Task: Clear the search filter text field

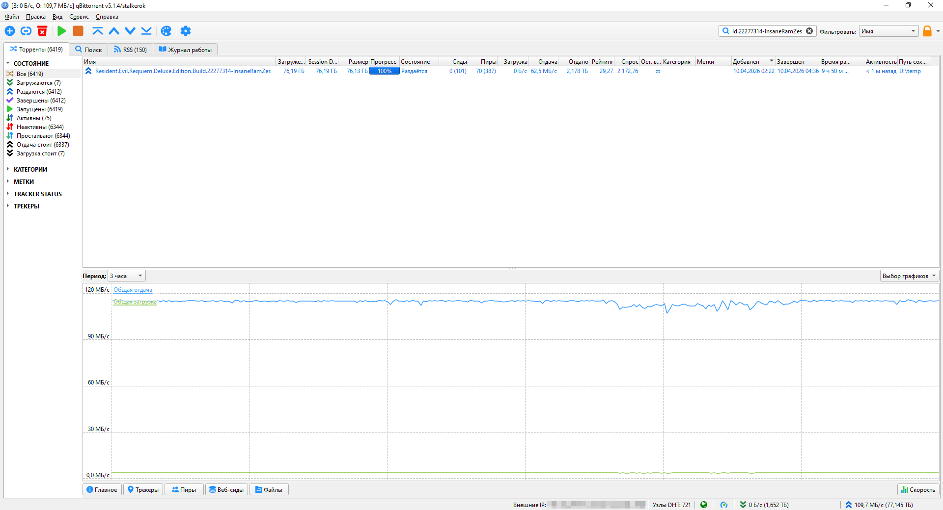Action: 809,31
